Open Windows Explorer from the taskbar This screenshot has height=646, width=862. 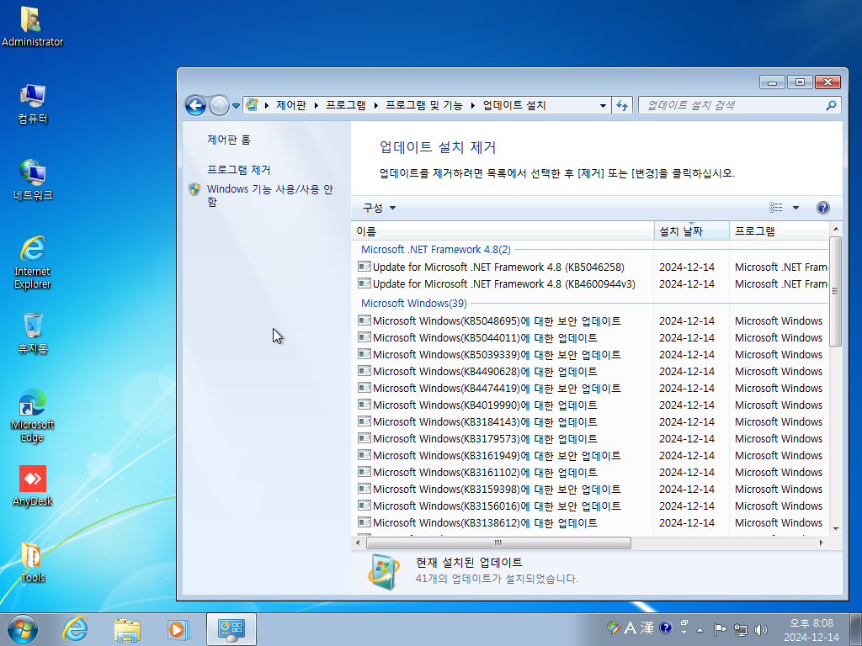point(127,629)
